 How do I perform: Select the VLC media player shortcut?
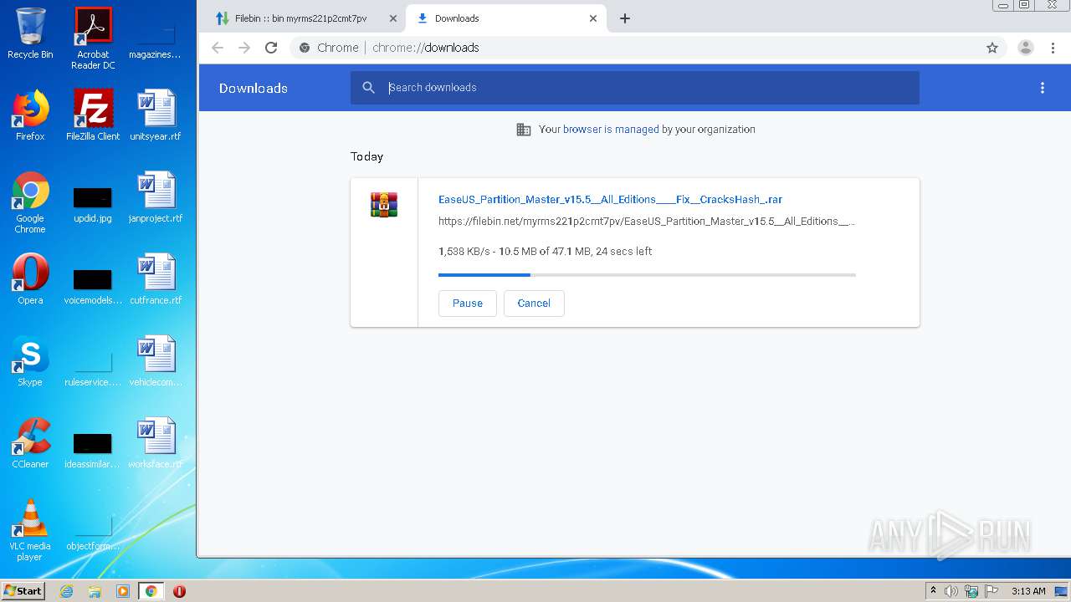point(30,530)
